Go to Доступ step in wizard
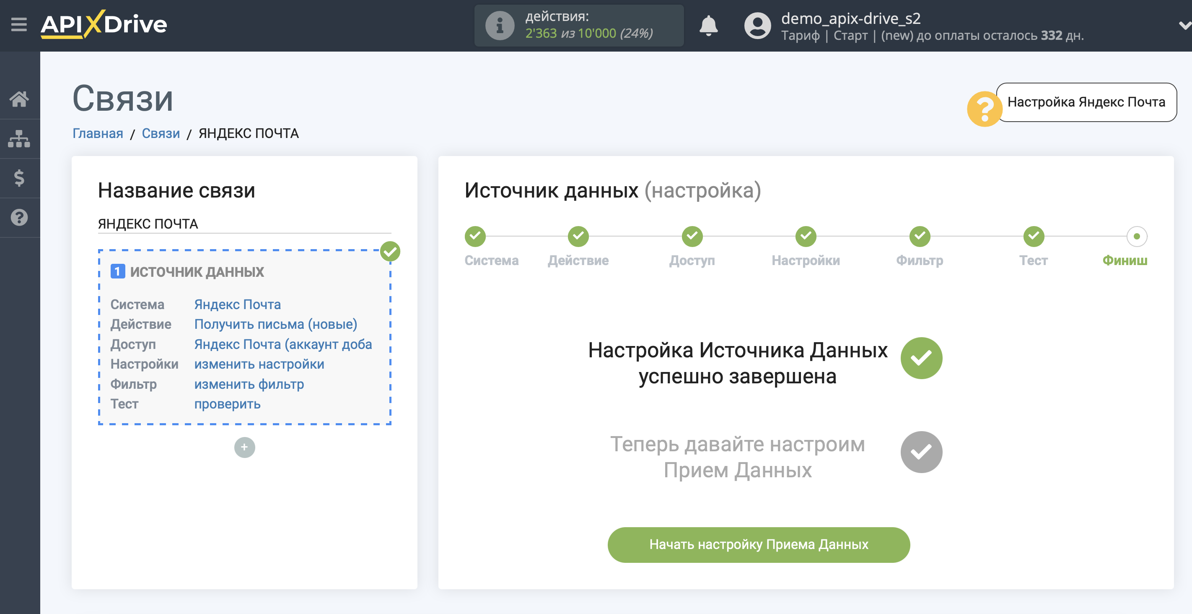Viewport: 1192px width, 614px height. 692,260
